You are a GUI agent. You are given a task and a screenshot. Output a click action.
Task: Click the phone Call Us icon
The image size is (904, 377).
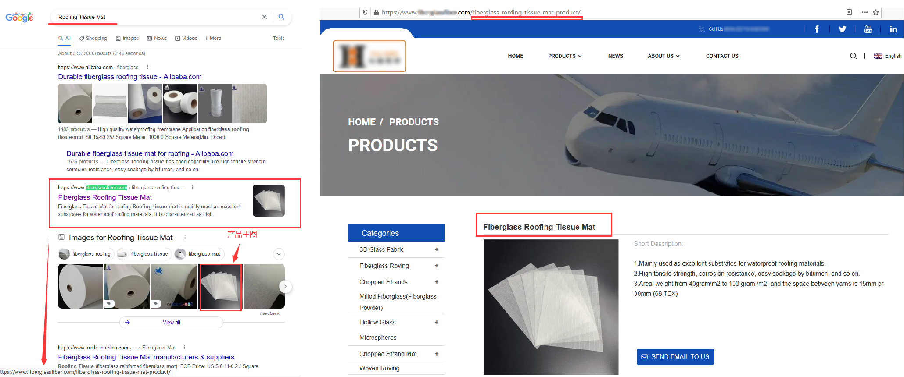point(702,29)
